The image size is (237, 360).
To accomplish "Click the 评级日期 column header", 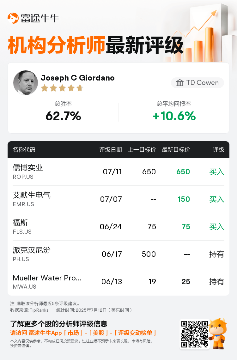I will point(111,150).
